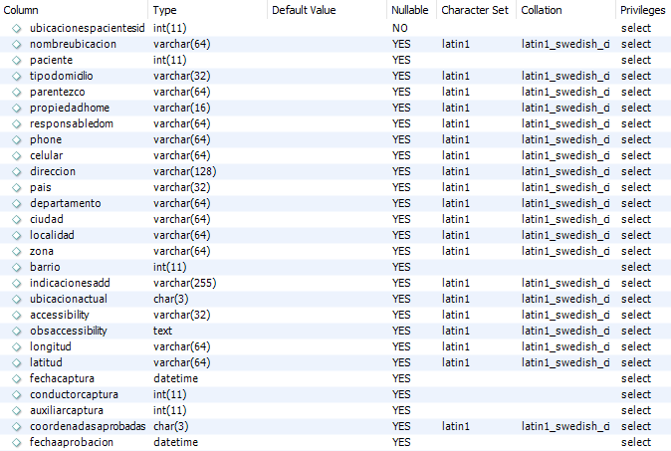Viewport: 671px width, 451px height.
Task: Select the fechaaprobacion row name
Action: coord(72,442)
